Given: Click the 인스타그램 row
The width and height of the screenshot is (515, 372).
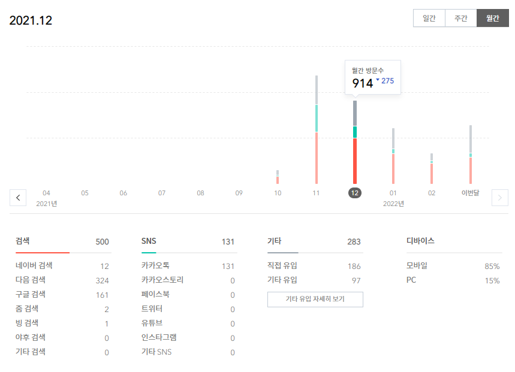Looking at the screenshot, I should pyautogui.click(x=188, y=338).
